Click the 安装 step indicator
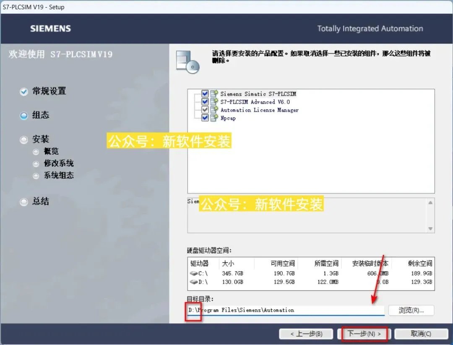The height and width of the screenshot is (345, 453). [23, 140]
